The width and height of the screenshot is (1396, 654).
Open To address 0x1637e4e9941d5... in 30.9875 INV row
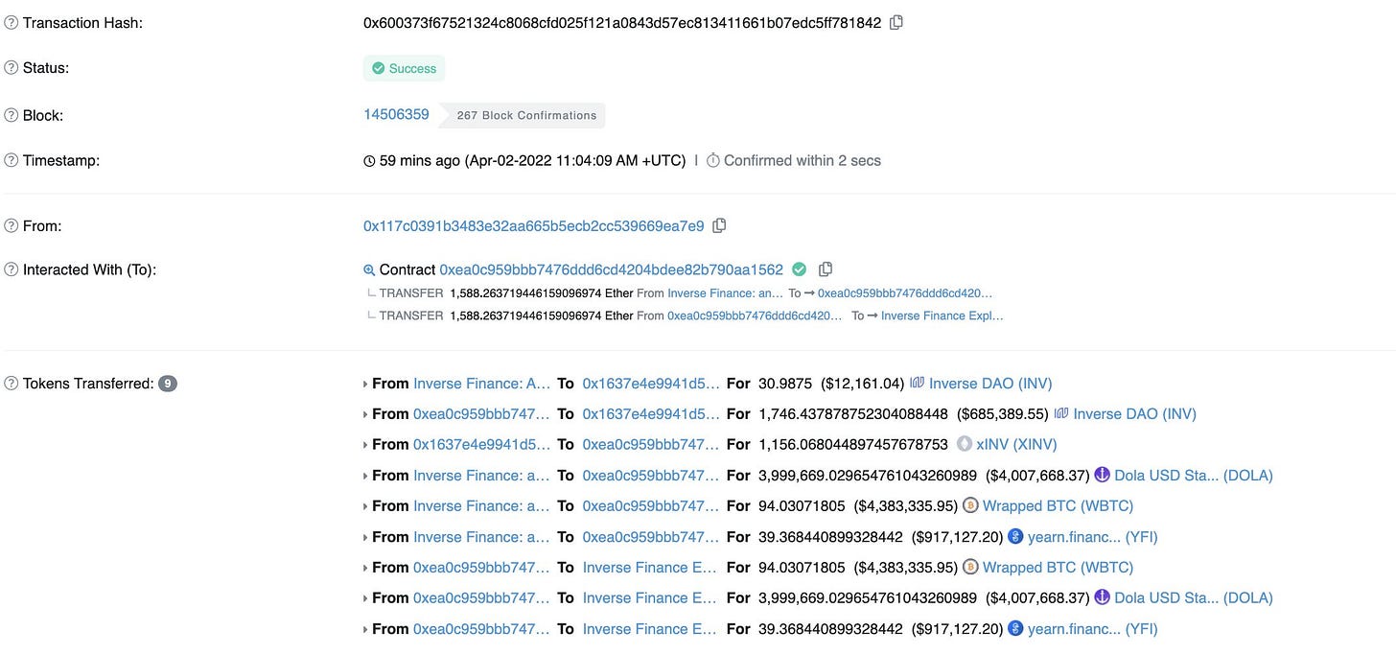click(650, 383)
